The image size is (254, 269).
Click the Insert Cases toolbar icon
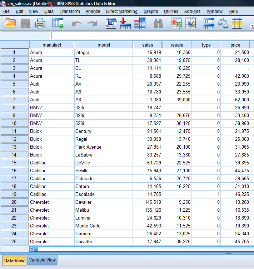[176, 23]
